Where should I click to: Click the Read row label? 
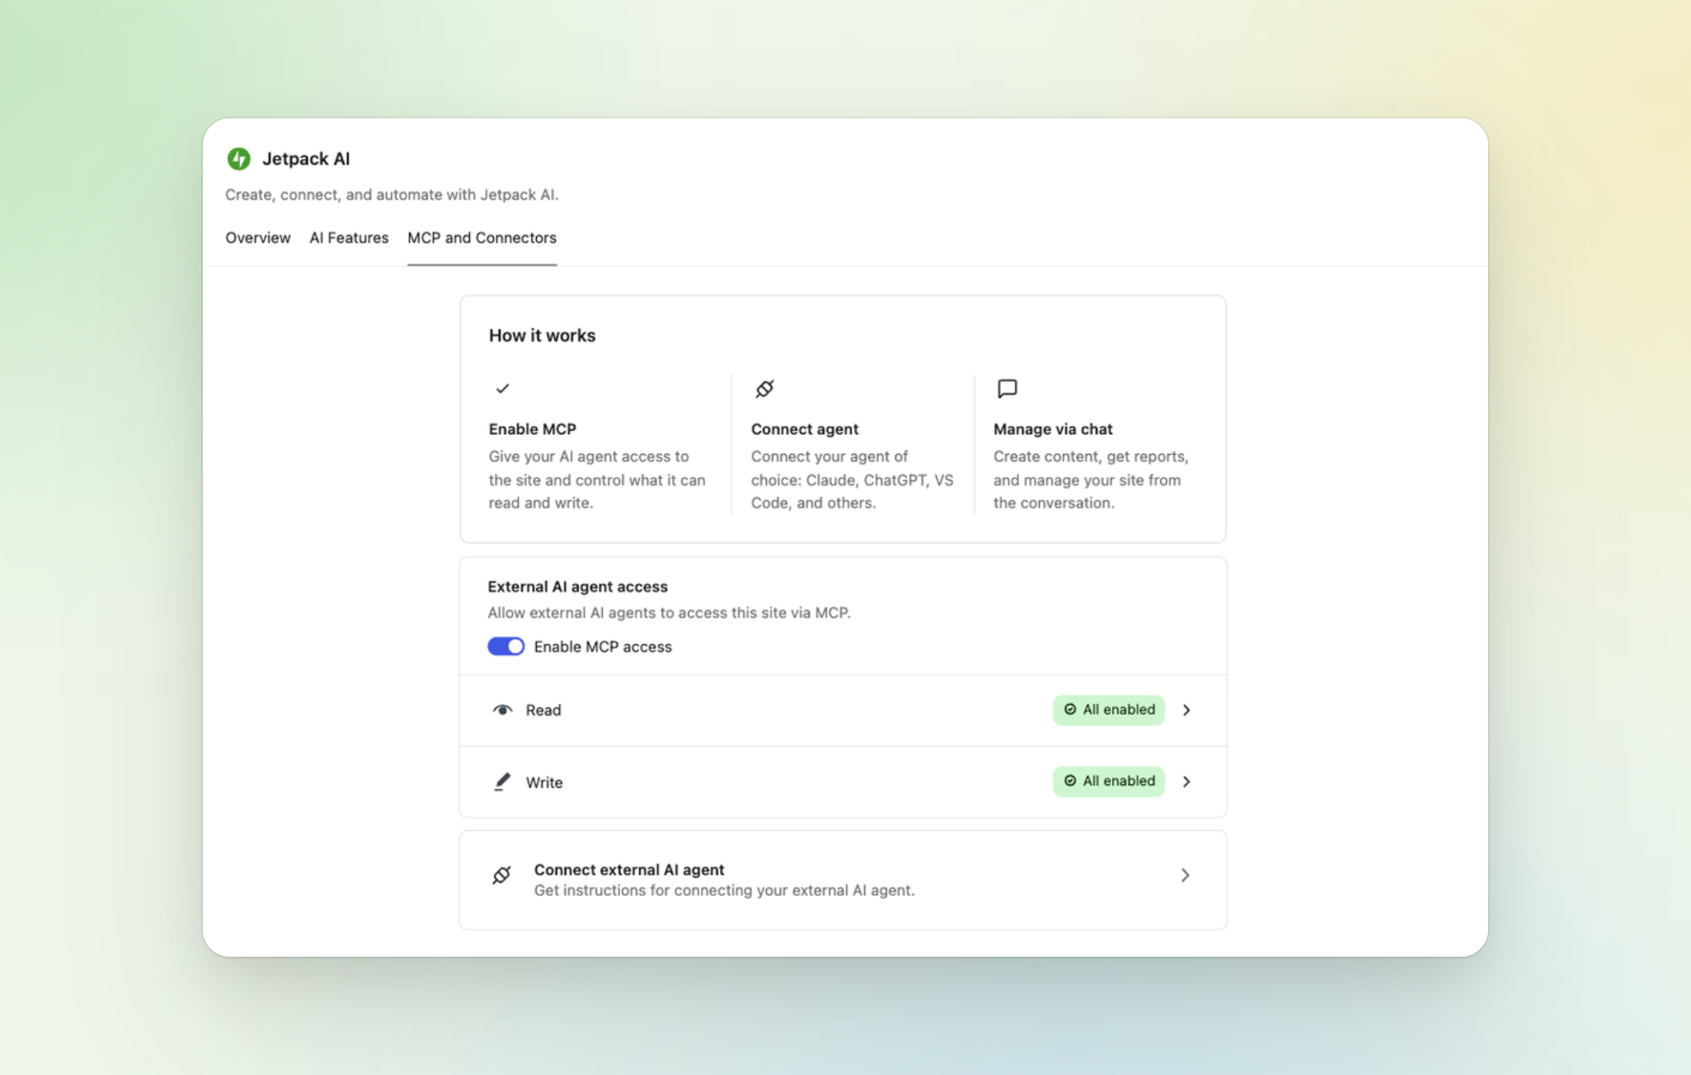click(544, 711)
